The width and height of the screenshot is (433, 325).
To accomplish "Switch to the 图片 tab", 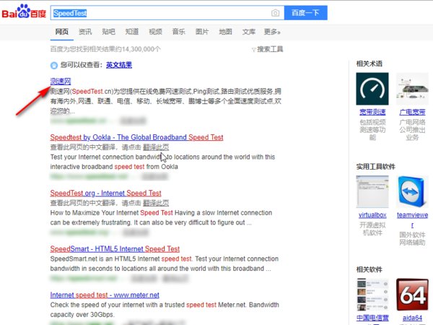I will pyautogui.click(x=202, y=32).
